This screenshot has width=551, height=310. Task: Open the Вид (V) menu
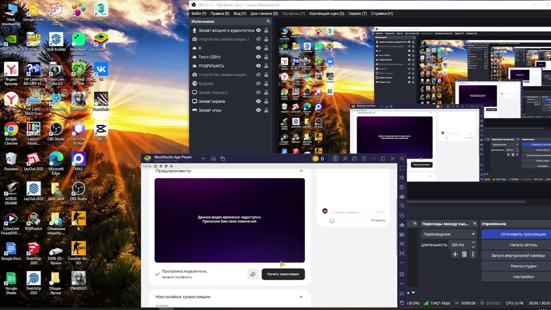[x=240, y=13]
